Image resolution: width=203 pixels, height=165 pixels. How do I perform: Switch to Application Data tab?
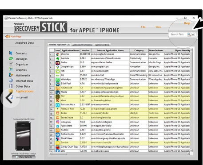tap(102, 45)
